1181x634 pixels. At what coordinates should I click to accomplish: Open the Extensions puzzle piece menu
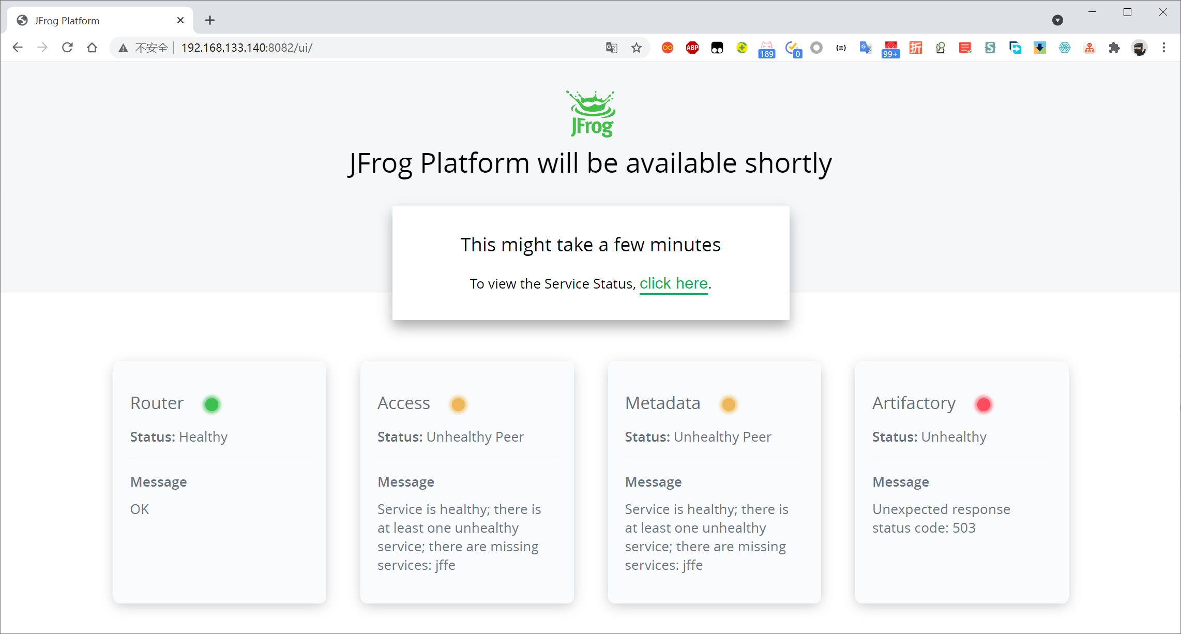pyautogui.click(x=1114, y=48)
